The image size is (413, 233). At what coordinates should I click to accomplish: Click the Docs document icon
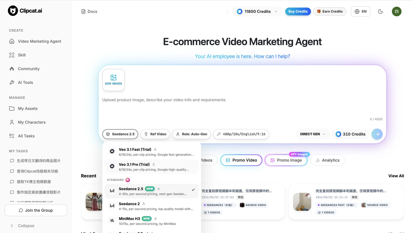(83, 12)
